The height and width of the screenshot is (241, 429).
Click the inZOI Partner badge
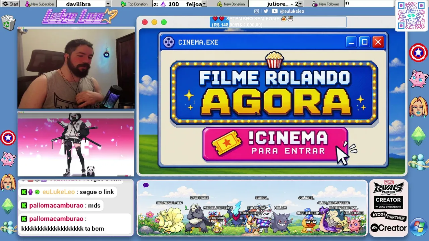[388, 216]
